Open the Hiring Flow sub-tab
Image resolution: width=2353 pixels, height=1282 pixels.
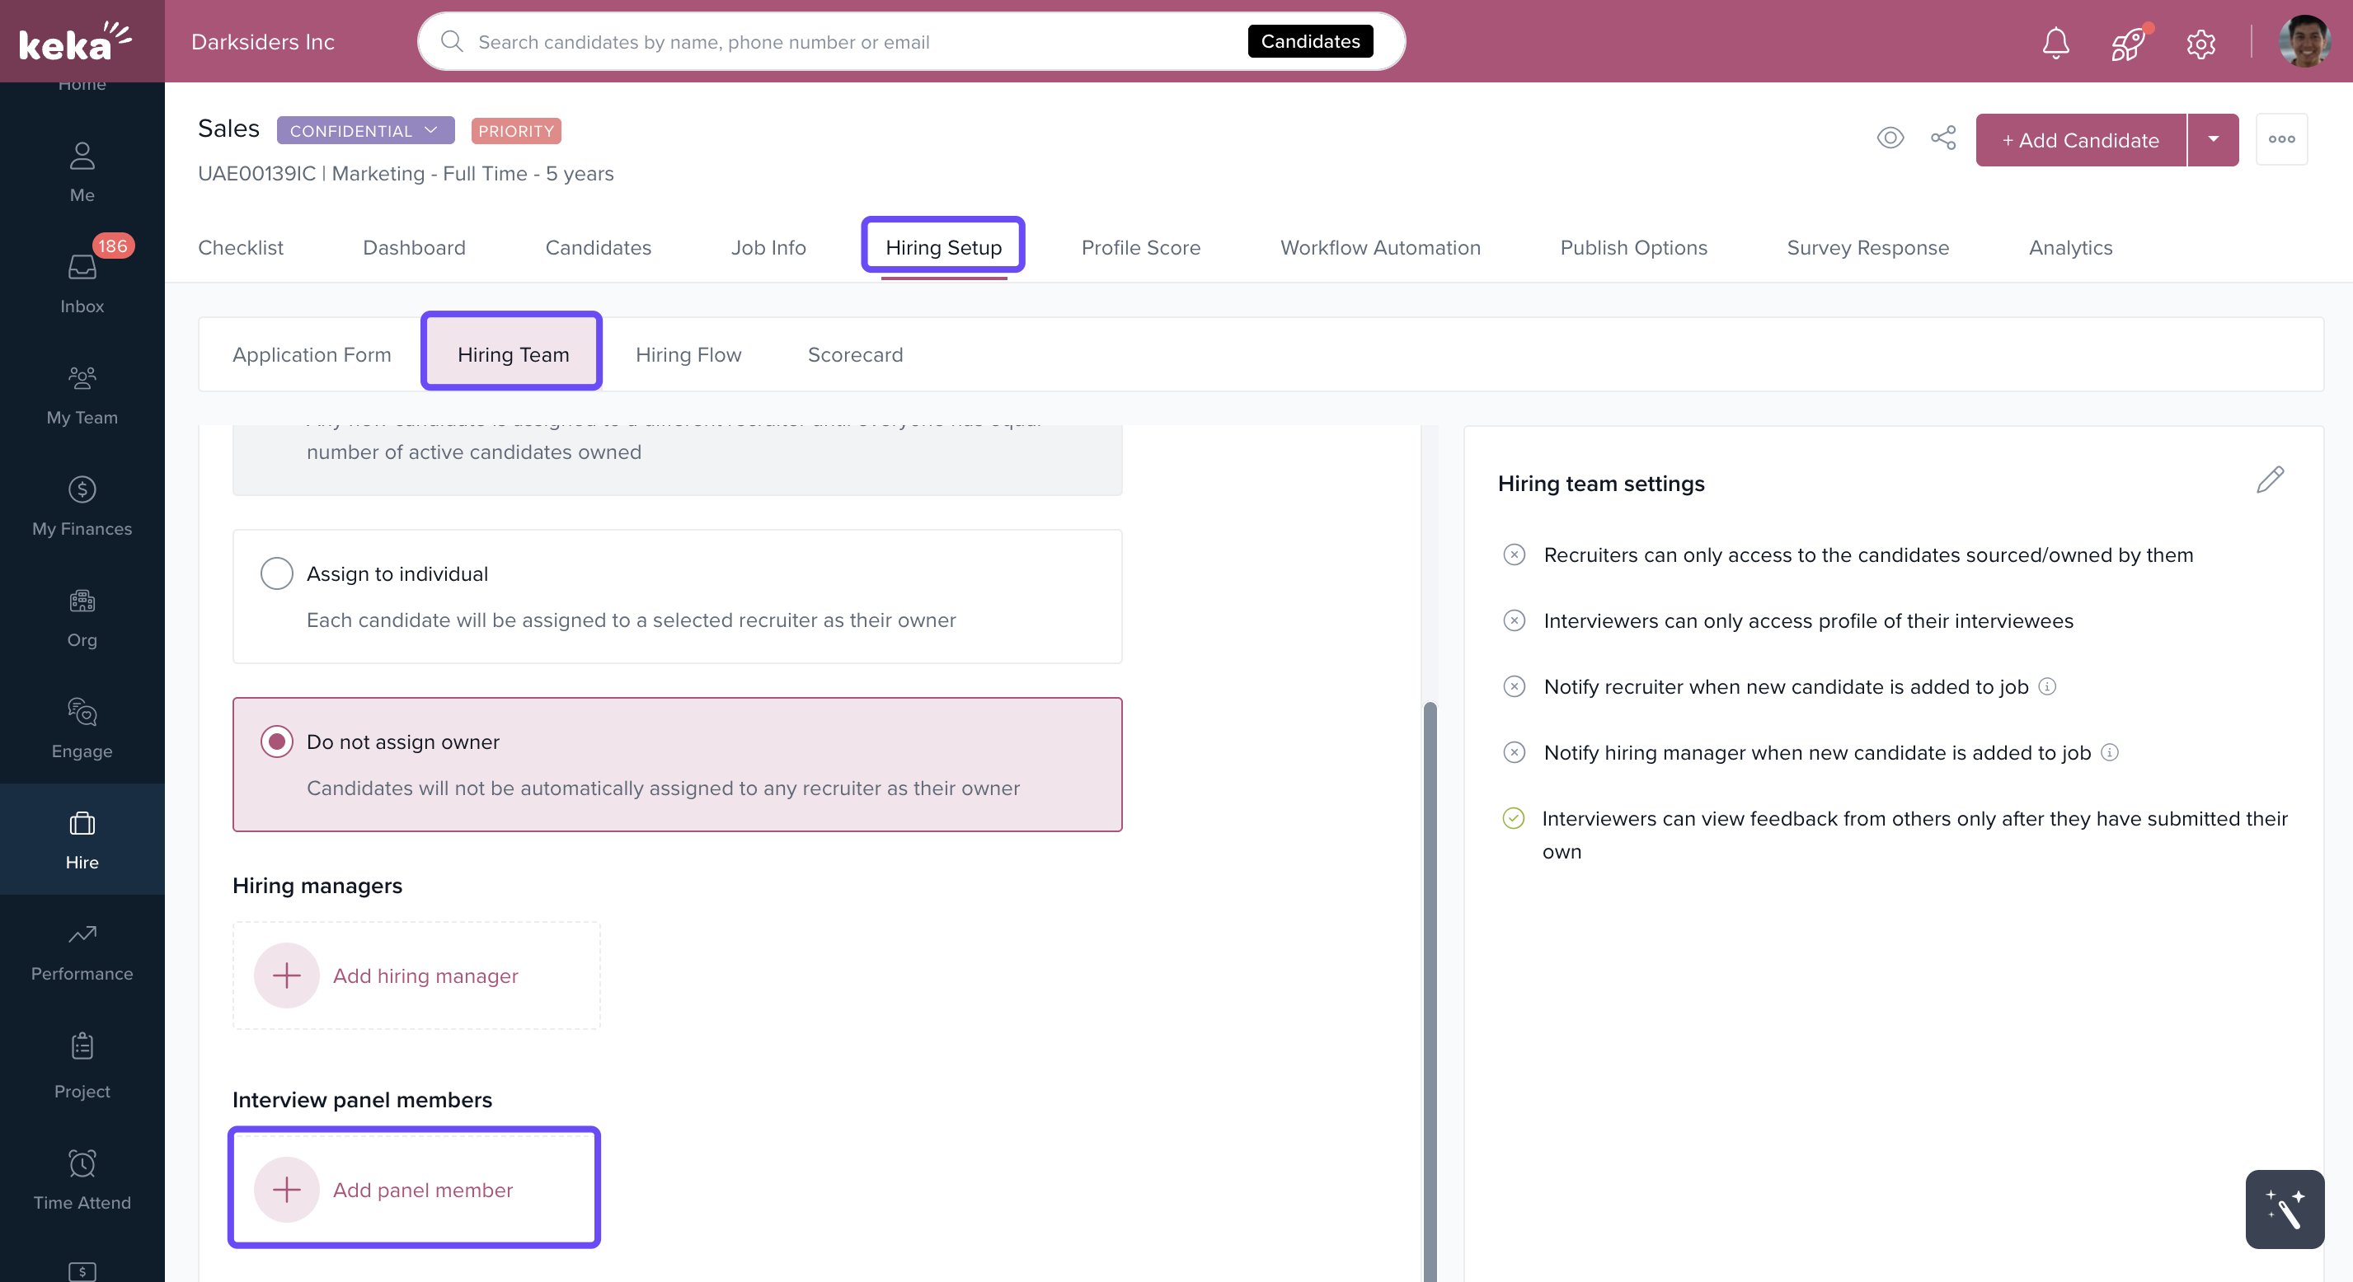[688, 354]
